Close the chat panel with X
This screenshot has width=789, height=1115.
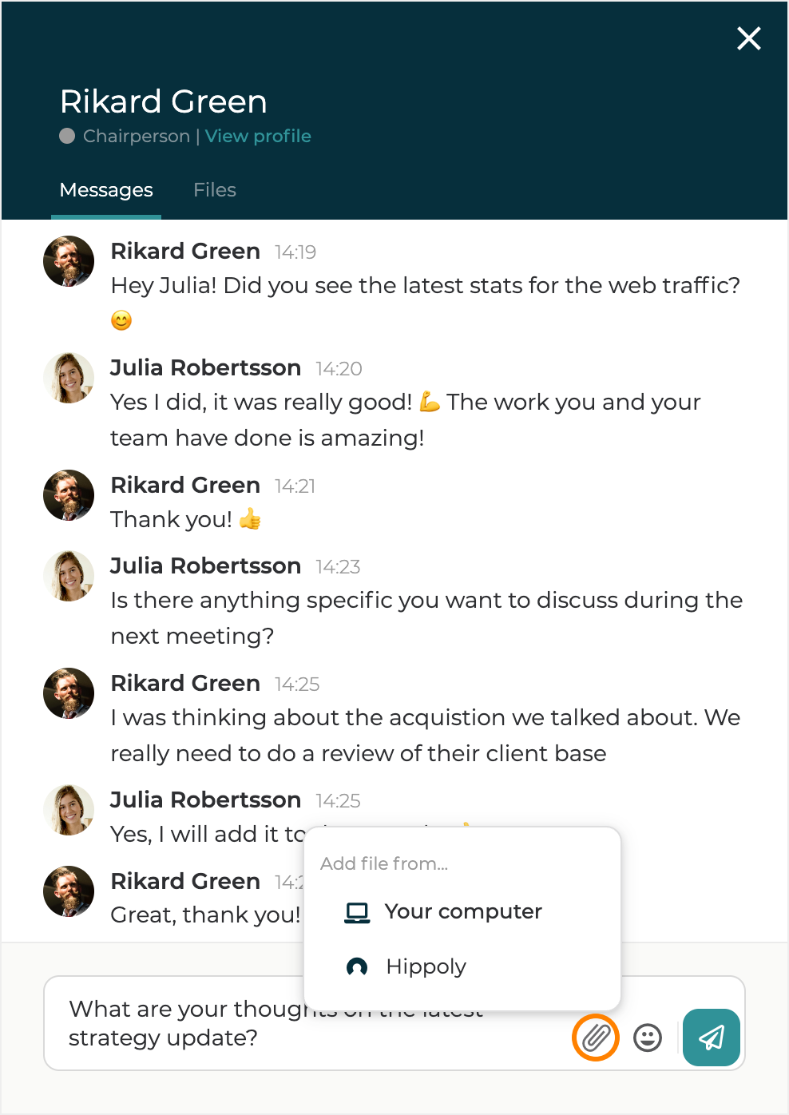748,38
